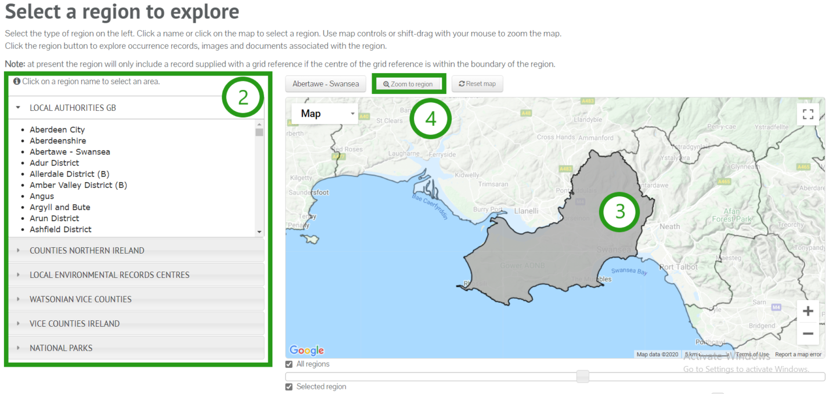Viewport: 836px width, 394px height.
Task: Click the fullscreen icon on the map
Action: click(x=808, y=114)
